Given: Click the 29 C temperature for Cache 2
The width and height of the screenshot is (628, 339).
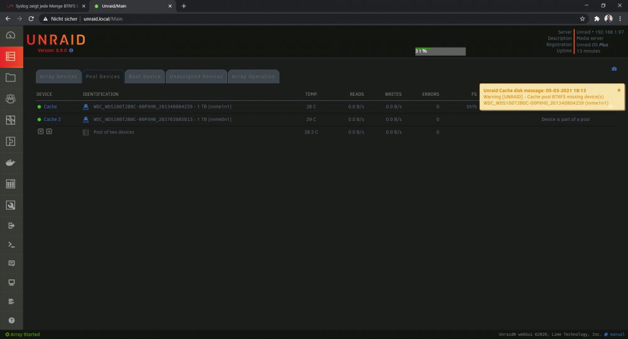Looking at the screenshot, I should coord(311,120).
